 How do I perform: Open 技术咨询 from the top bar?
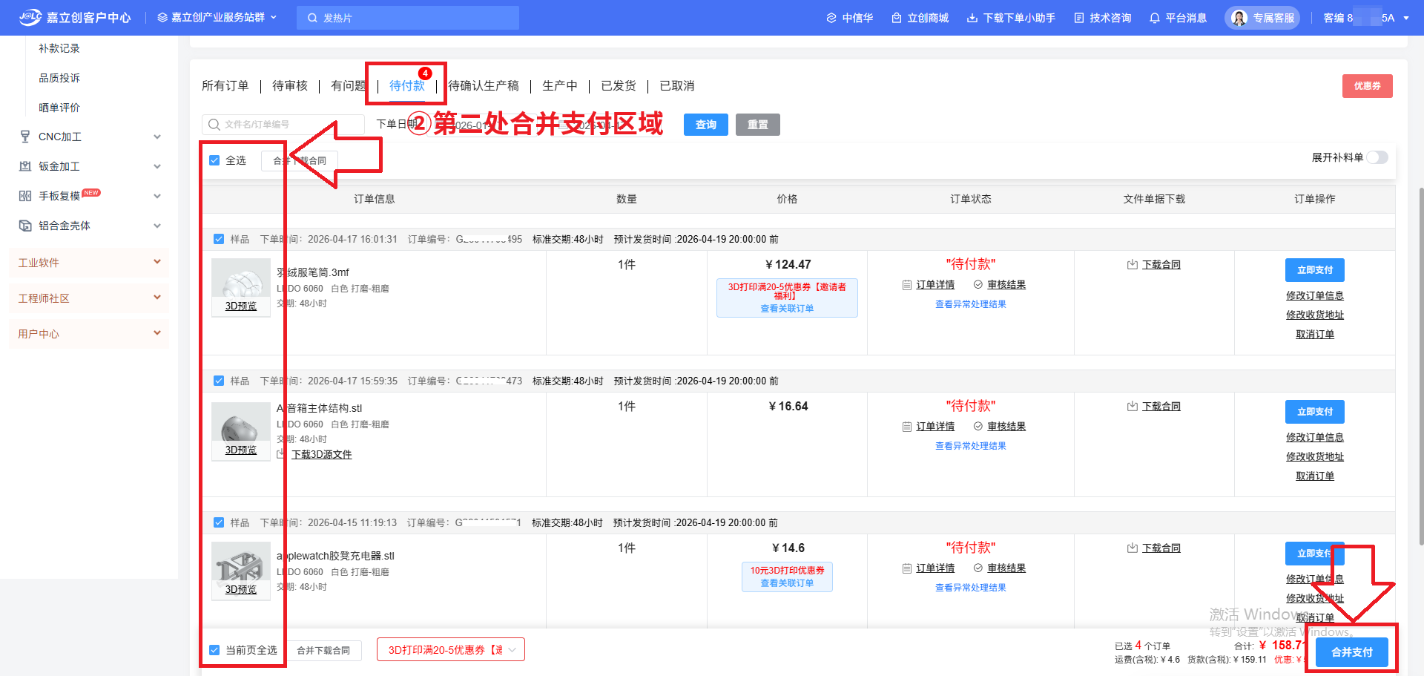click(1102, 18)
